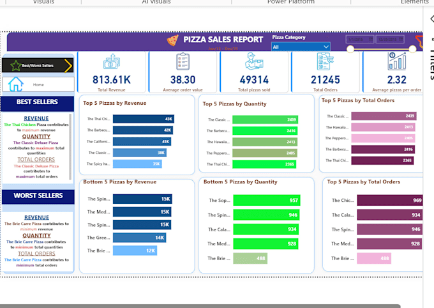This screenshot has height=308, width=434.
Task: Open the end date calendar icon
Action: pyautogui.click(x=401, y=39)
